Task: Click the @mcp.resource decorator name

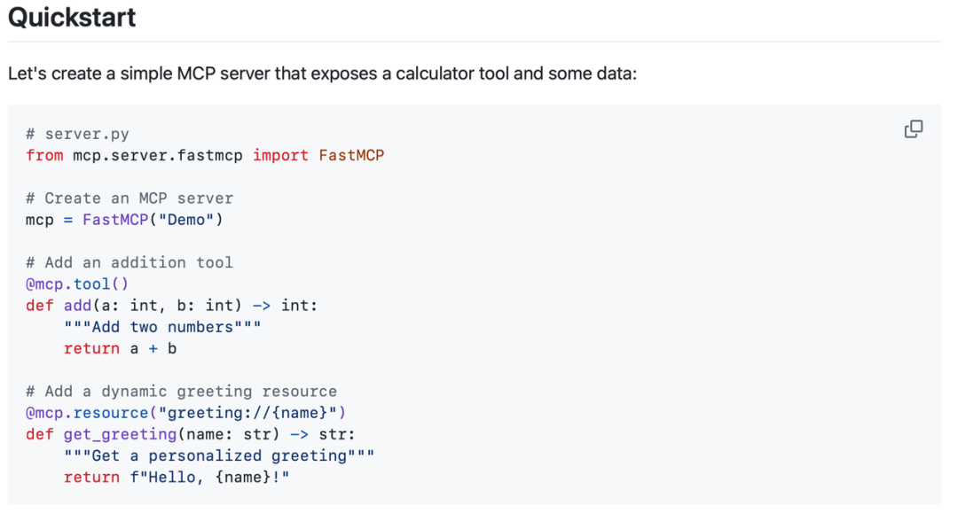Action: click(x=87, y=413)
